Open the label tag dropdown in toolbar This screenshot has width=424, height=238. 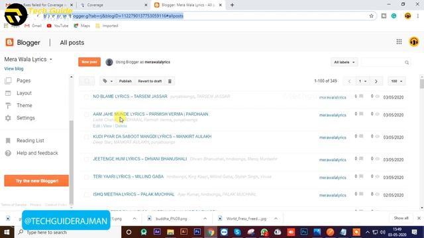pos(107,81)
